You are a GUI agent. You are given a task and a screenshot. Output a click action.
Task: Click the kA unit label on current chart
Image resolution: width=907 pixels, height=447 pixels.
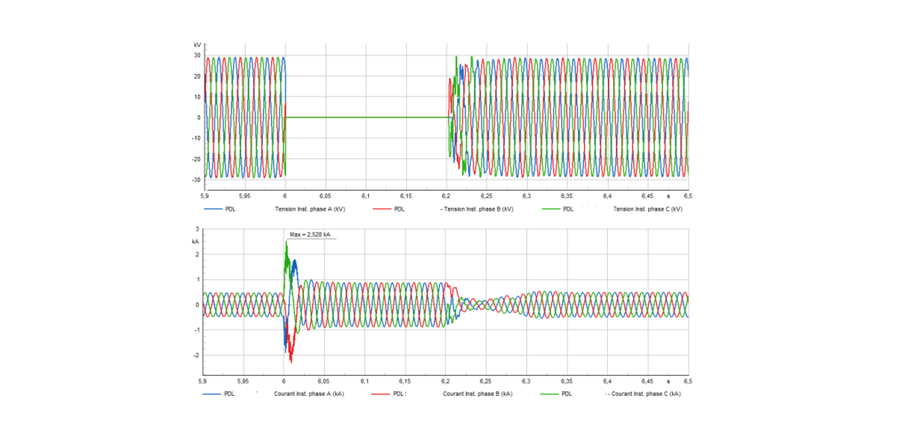click(x=196, y=242)
